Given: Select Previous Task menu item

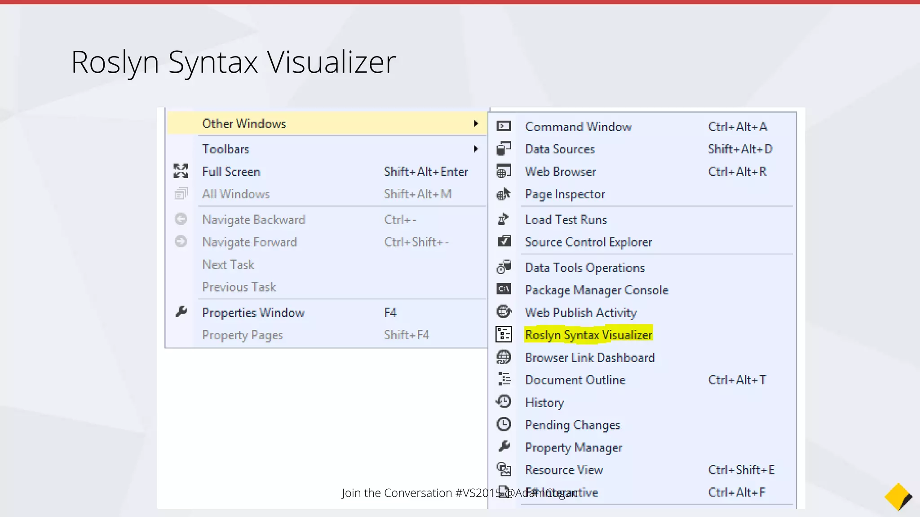Looking at the screenshot, I should click(327, 287).
